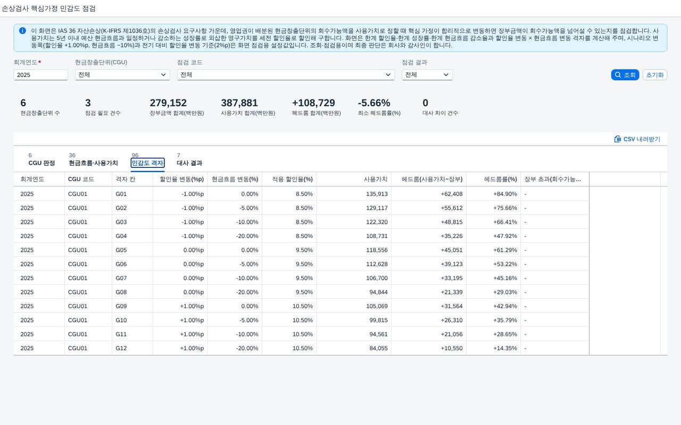Click the 사용가치 value 112,628
Viewport: 681px width, 425px height.
tap(377, 264)
